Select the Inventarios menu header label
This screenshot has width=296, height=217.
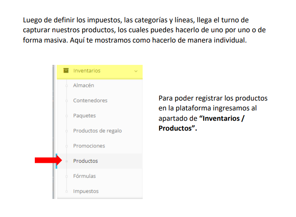[86, 70]
